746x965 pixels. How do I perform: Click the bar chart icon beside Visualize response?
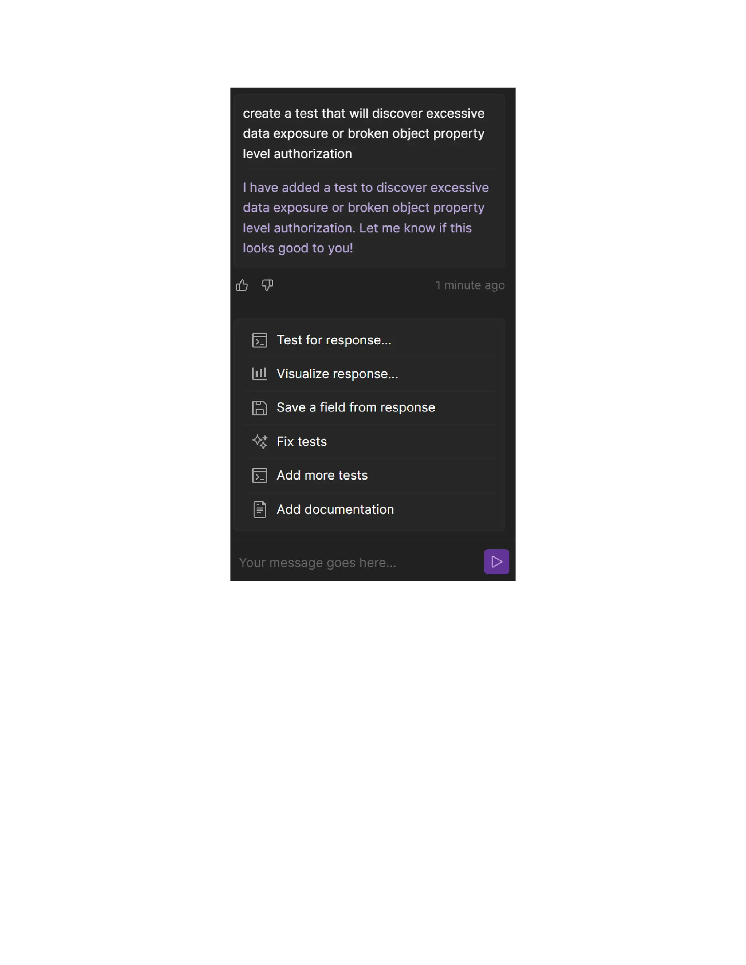[x=259, y=374]
